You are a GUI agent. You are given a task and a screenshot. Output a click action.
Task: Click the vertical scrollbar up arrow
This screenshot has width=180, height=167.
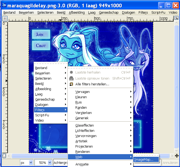click(x=176, y=23)
